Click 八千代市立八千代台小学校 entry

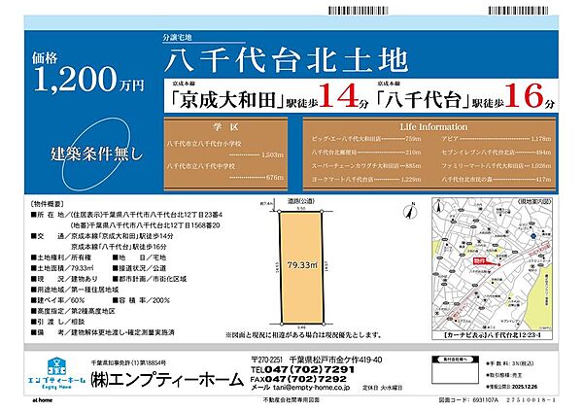225,149
